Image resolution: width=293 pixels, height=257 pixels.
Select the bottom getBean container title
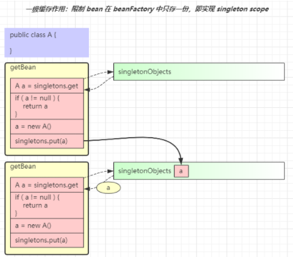[23, 167]
